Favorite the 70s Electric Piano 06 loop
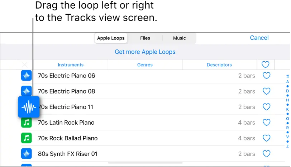The width and height of the screenshot is (291, 167). click(x=266, y=76)
